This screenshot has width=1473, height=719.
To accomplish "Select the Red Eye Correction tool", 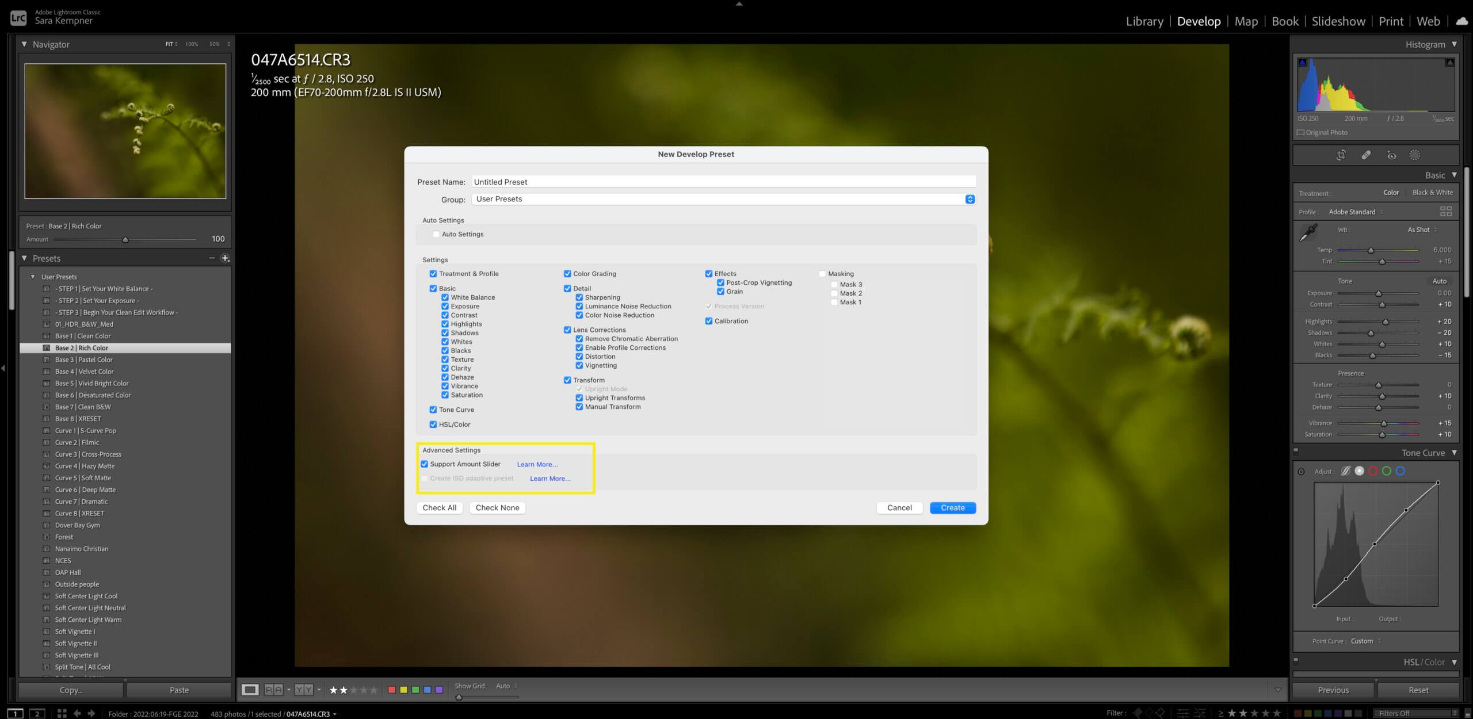I will coord(1391,155).
